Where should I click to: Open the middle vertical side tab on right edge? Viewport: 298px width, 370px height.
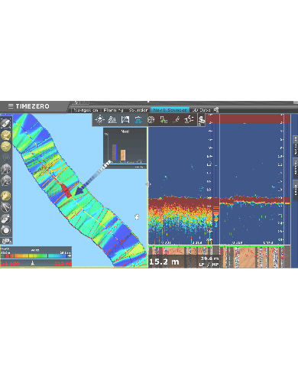(x=296, y=167)
